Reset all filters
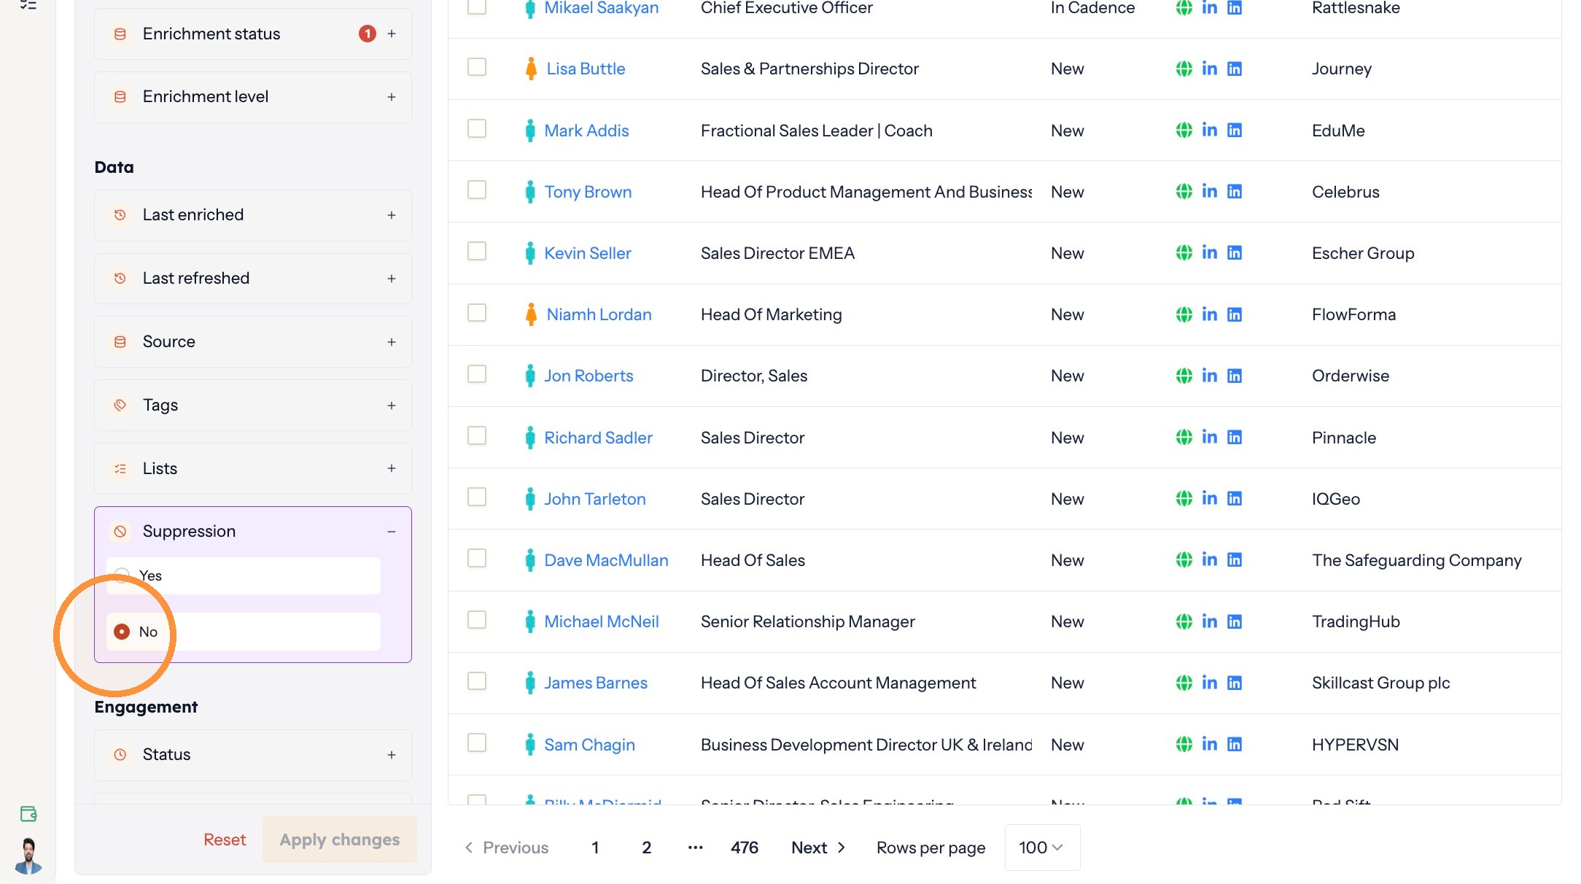This screenshot has height=884, width=1581. point(225,840)
